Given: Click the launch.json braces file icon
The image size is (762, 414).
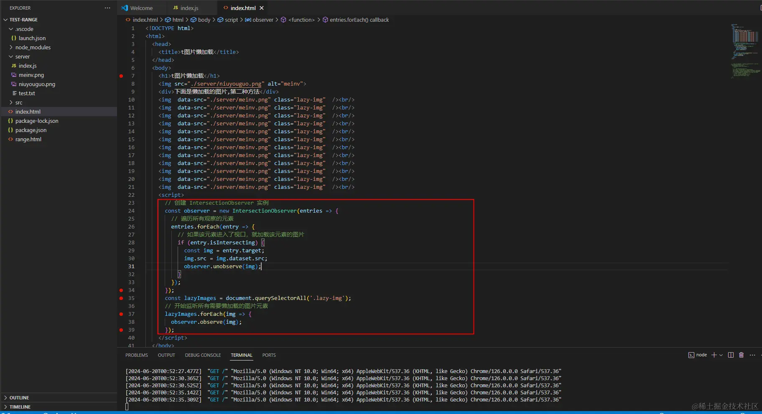Looking at the screenshot, I should tap(14, 38).
